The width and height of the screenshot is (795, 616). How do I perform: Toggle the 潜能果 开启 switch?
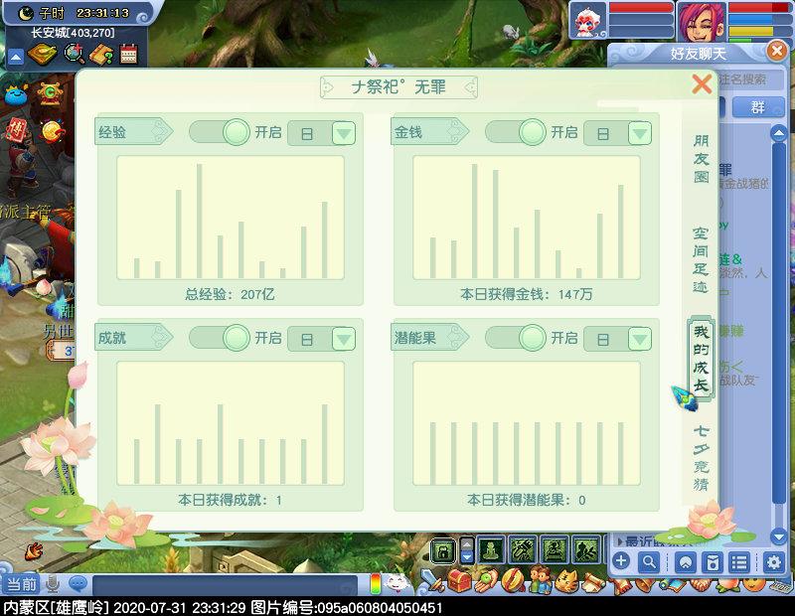(x=516, y=338)
